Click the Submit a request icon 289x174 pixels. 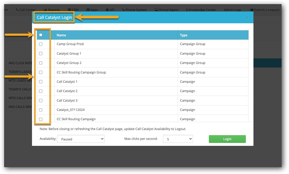click(251, 10)
